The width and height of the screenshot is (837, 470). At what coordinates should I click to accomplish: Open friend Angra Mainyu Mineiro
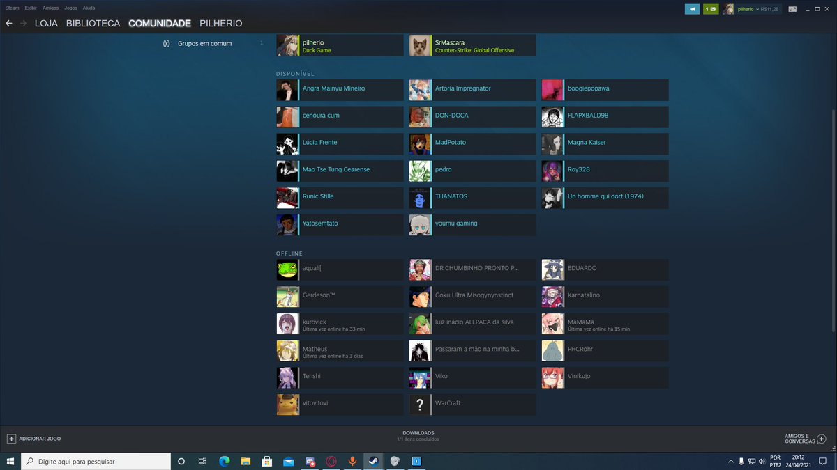click(340, 90)
